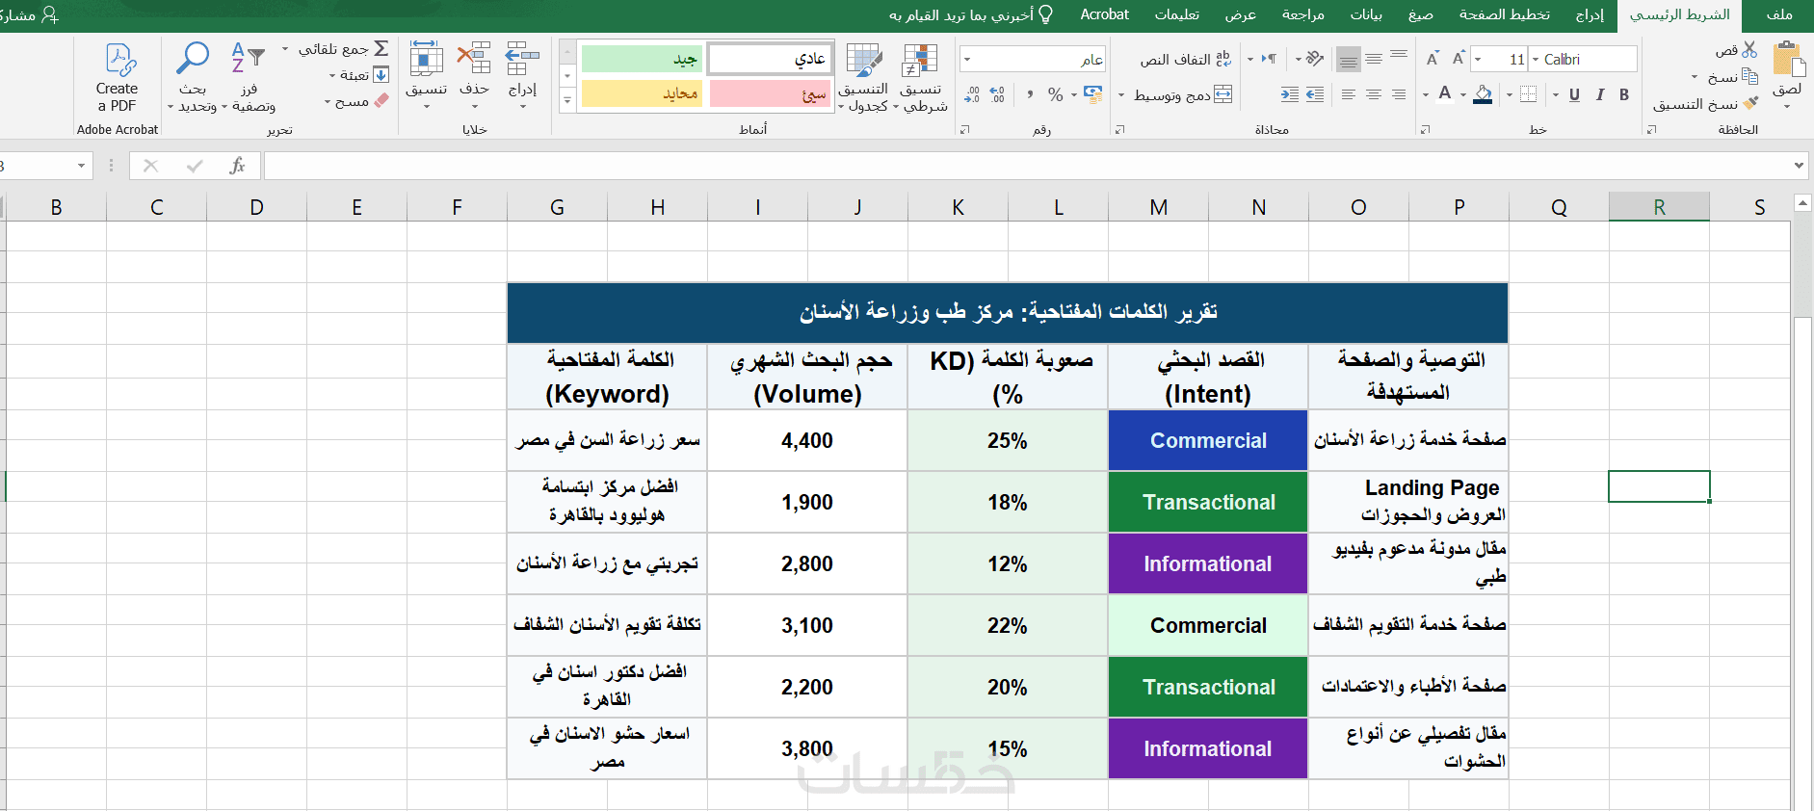This screenshot has height=811, width=1814.
Task: Click the Fill (تعبئة) down-arrow icon
Action: click(381, 75)
